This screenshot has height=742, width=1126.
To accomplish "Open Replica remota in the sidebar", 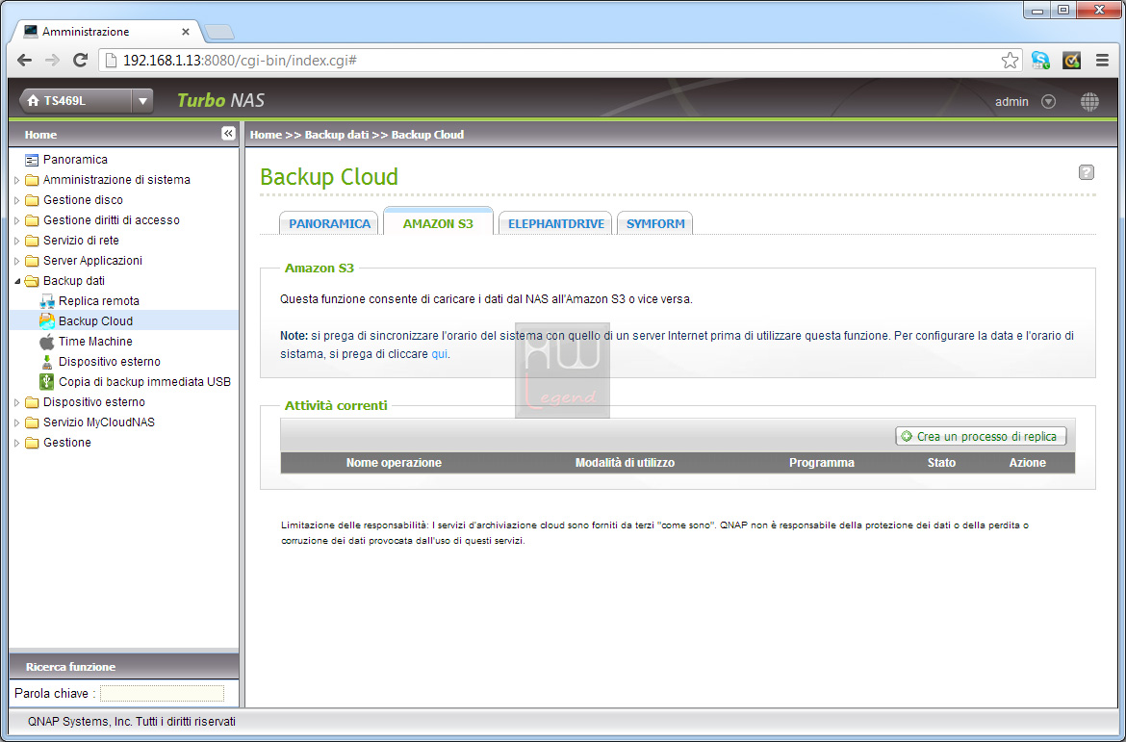I will coord(99,301).
